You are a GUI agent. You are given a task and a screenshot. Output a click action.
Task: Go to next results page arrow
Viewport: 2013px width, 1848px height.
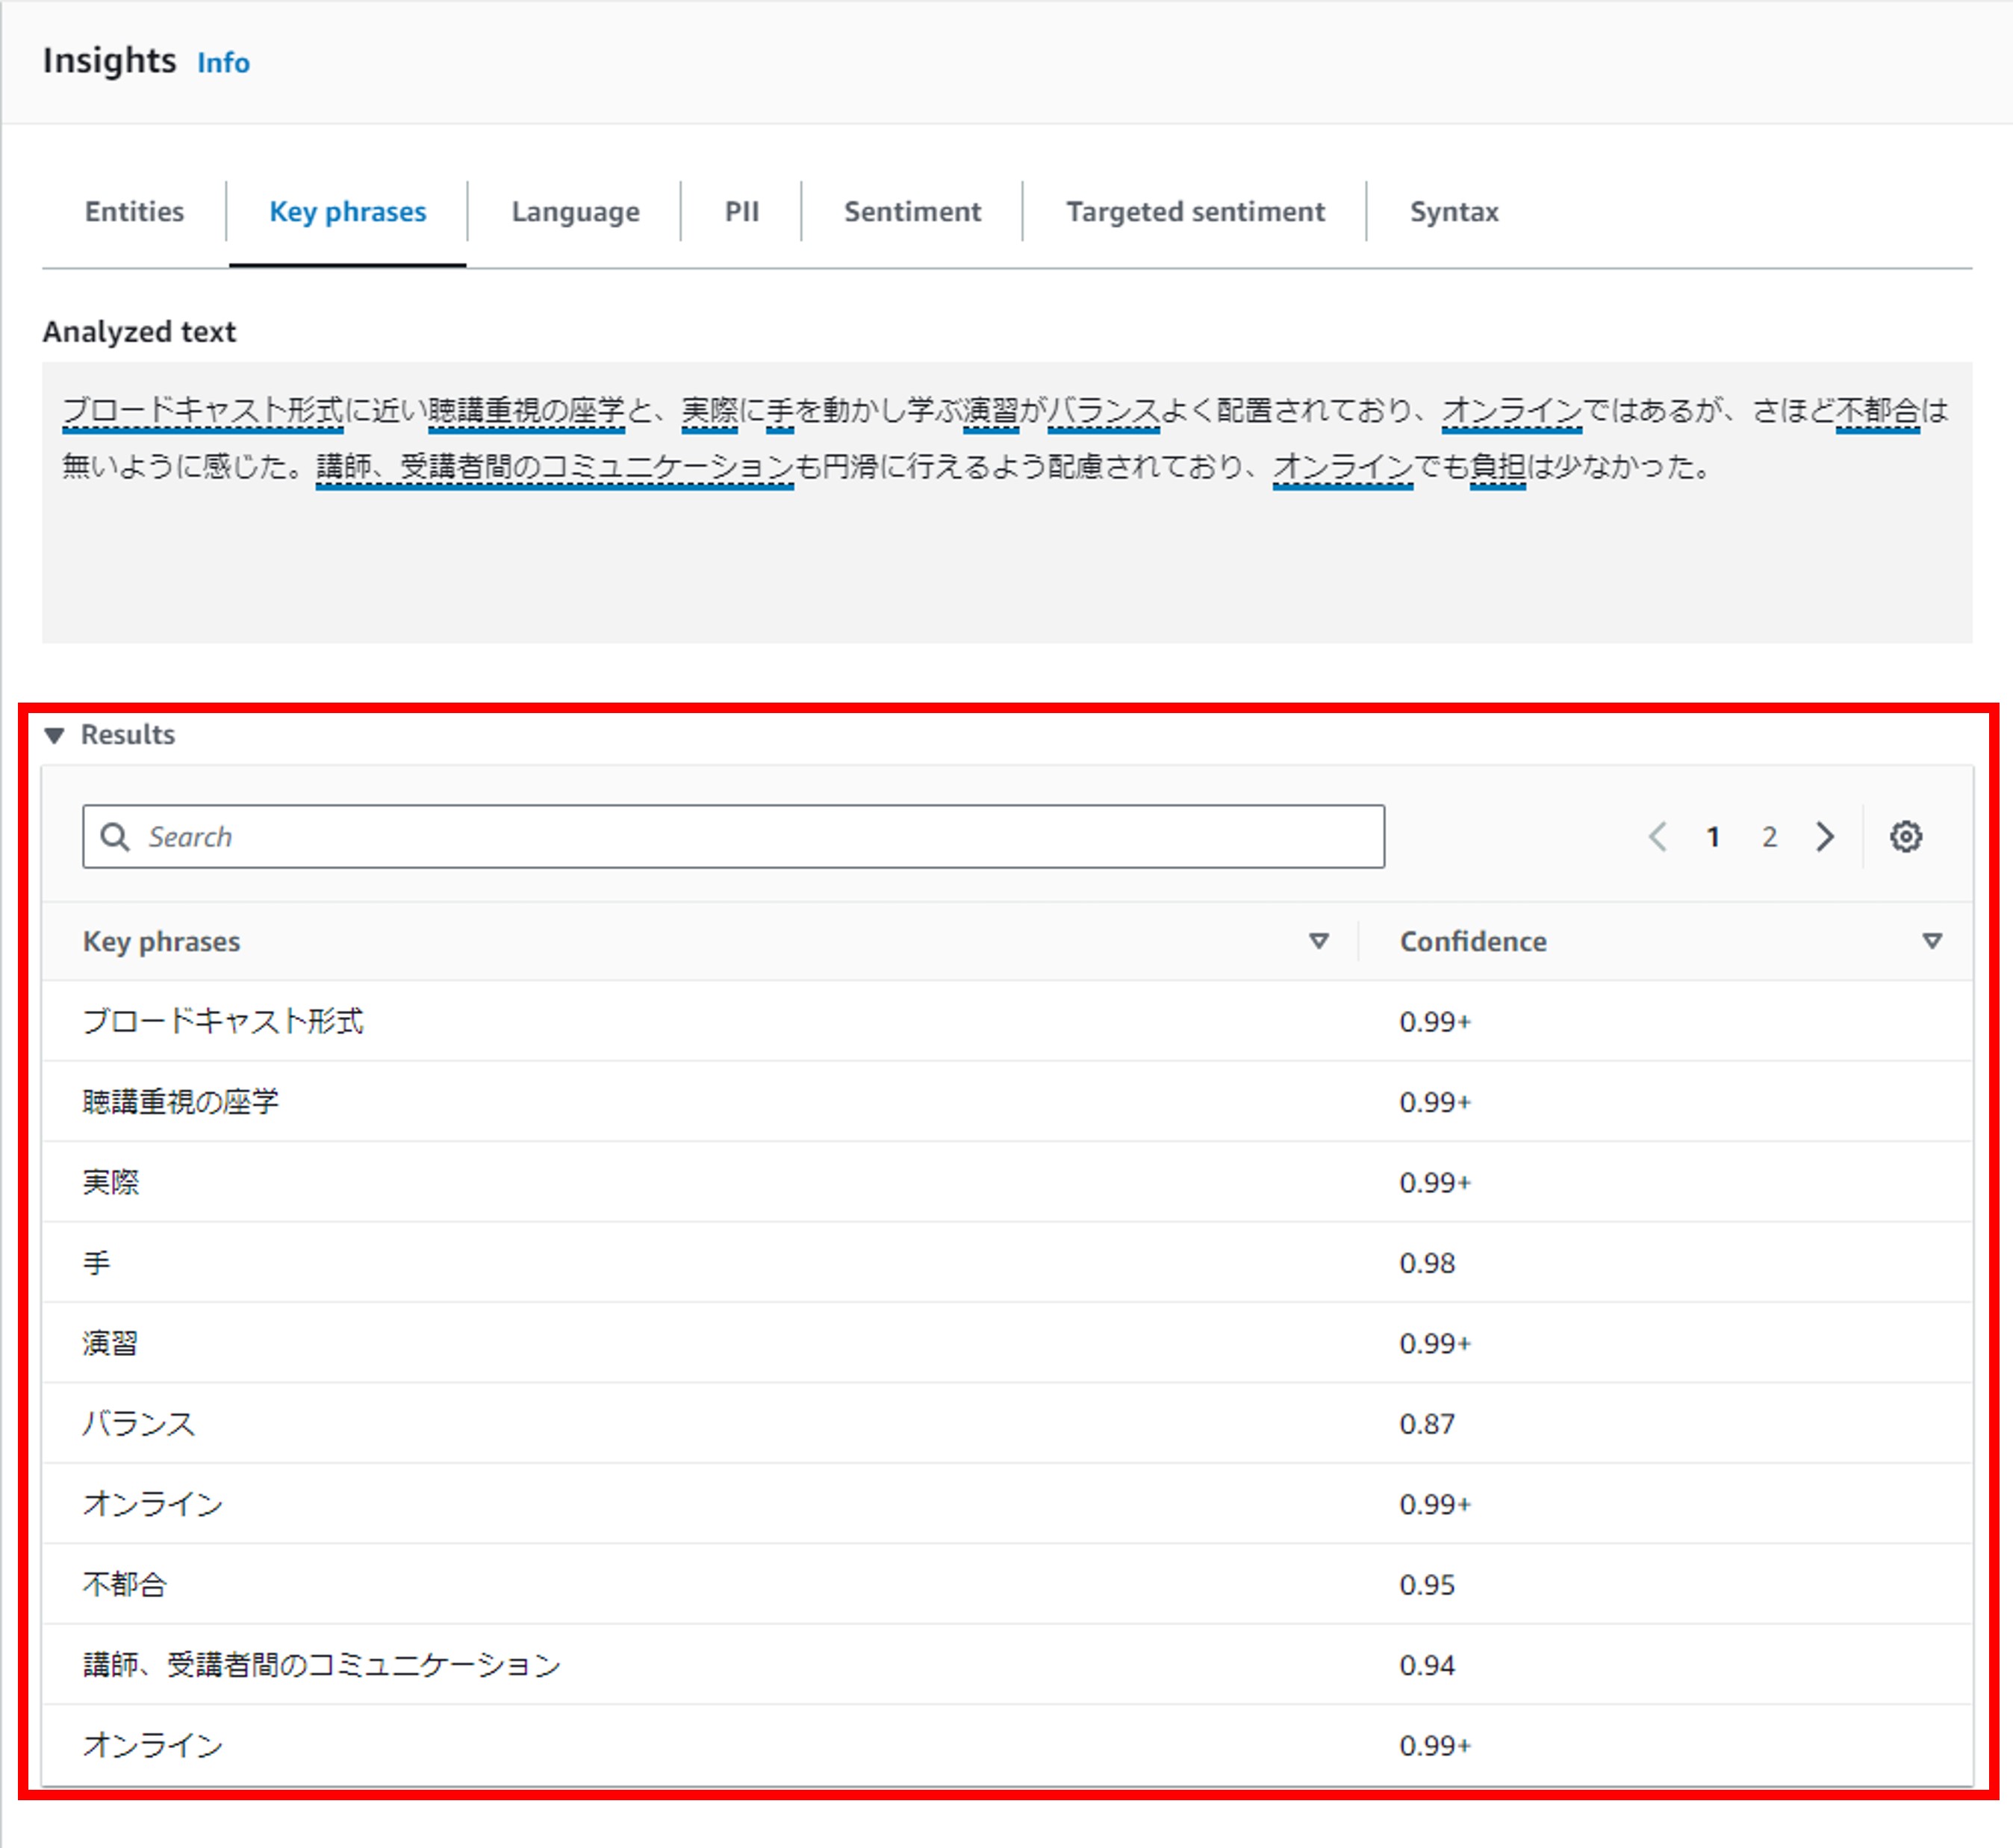pyautogui.click(x=1825, y=836)
